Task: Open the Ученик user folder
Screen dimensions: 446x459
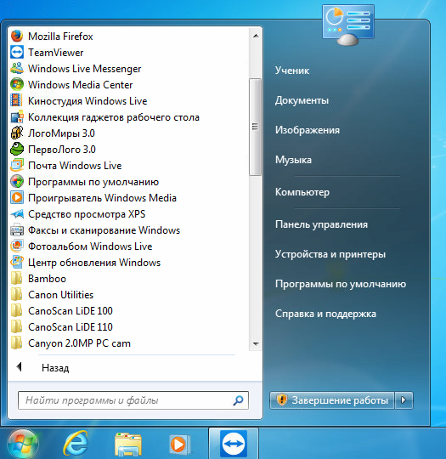Action: click(292, 71)
